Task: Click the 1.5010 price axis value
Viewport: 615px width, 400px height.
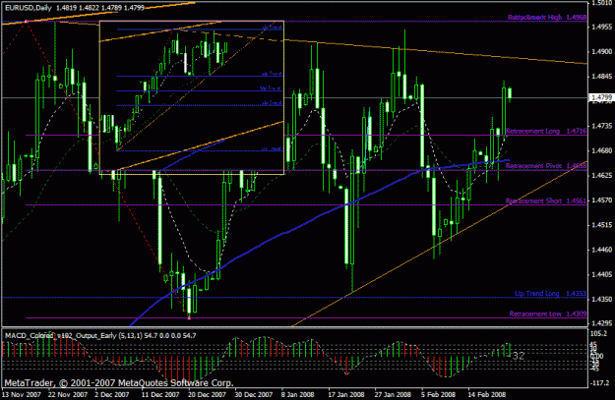Action: coord(602,3)
